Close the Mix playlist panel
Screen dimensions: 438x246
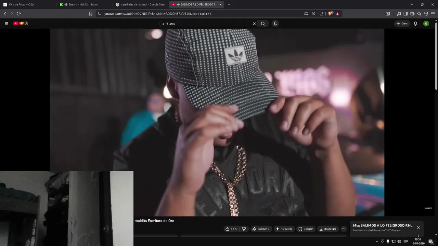[418, 228]
